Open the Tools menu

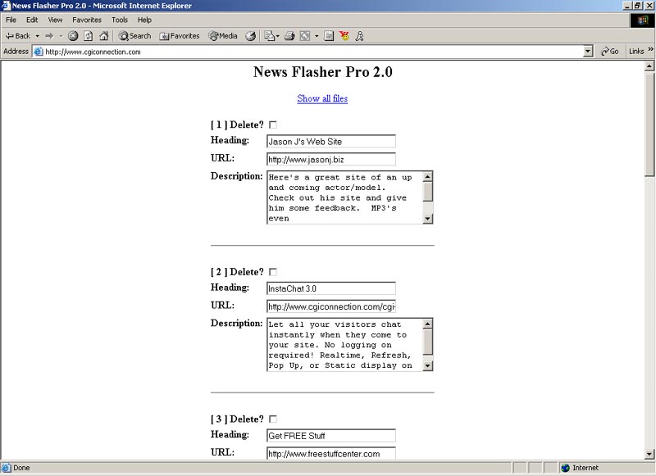[x=120, y=20]
